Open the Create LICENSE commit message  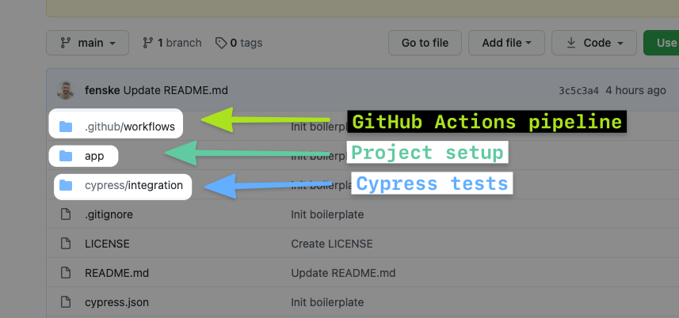332,244
